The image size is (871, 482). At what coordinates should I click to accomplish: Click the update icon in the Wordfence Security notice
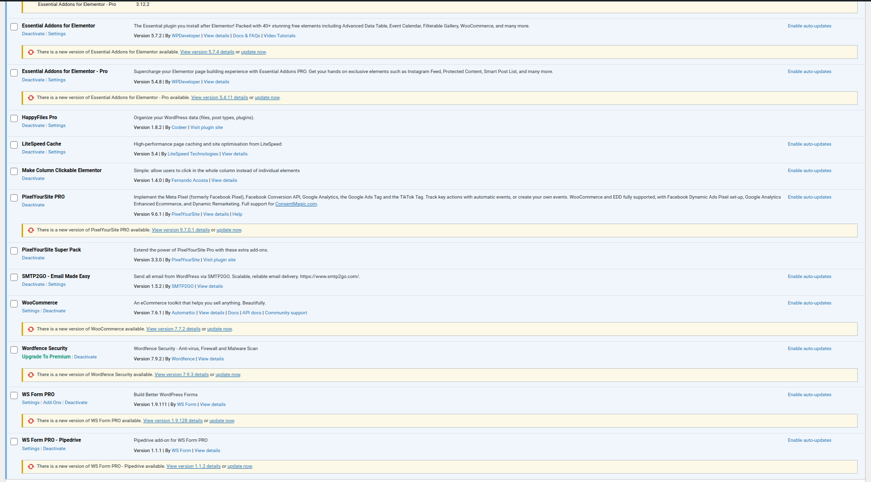pyautogui.click(x=31, y=375)
